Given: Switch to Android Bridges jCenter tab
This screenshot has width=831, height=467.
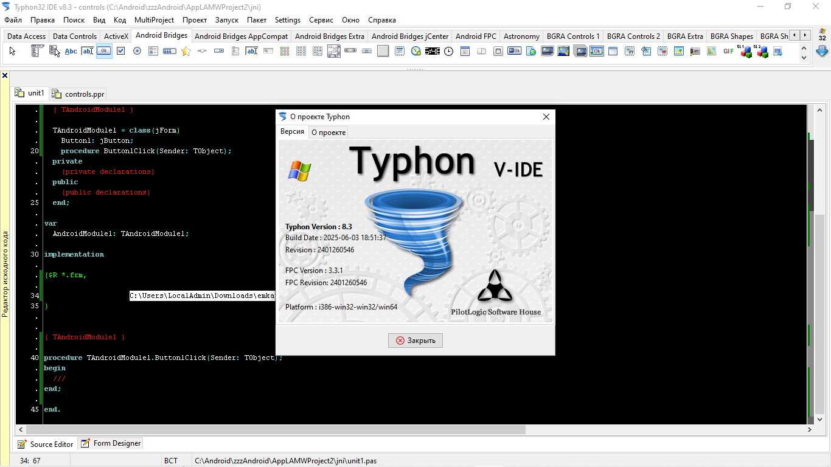Looking at the screenshot, I should 410,36.
